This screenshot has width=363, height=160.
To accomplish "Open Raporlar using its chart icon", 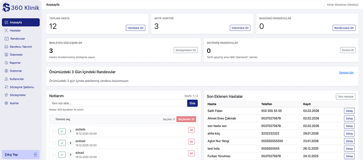I will tap(6, 63).
